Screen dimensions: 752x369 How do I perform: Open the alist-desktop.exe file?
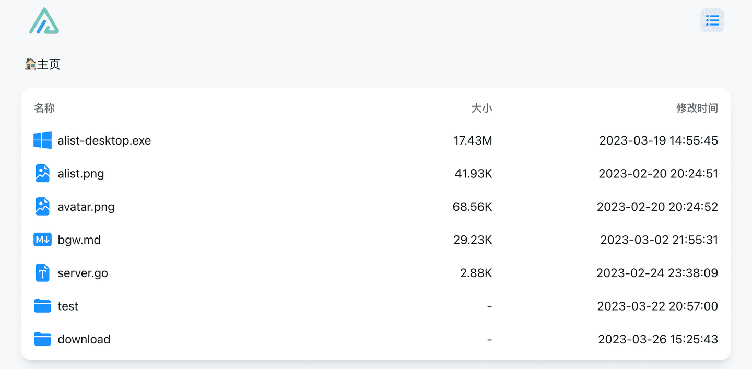pos(104,140)
